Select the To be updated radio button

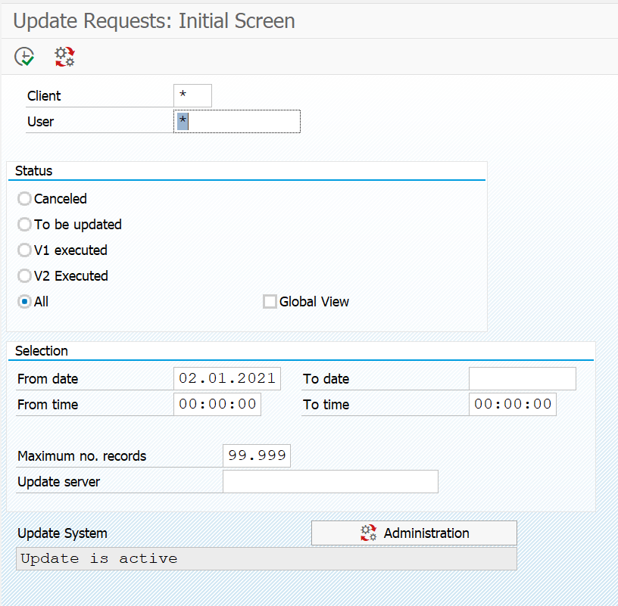(24, 225)
